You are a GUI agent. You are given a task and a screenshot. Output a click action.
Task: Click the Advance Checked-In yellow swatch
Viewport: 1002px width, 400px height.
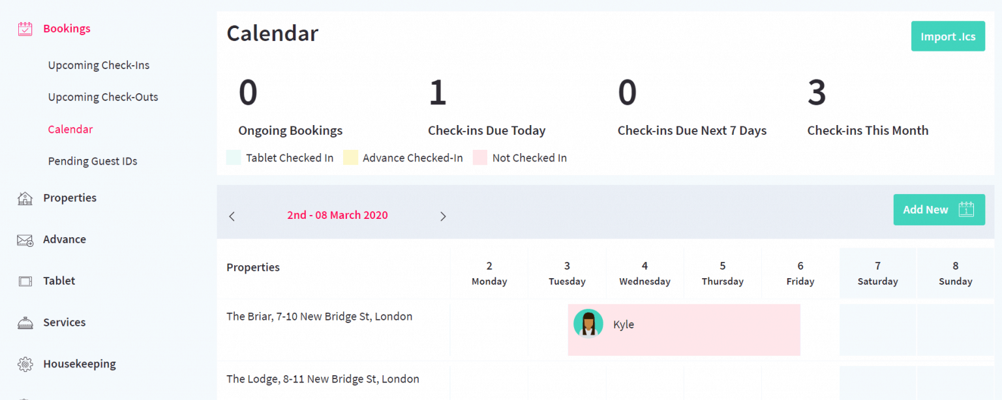pyautogui.click(x=350, y=157)
